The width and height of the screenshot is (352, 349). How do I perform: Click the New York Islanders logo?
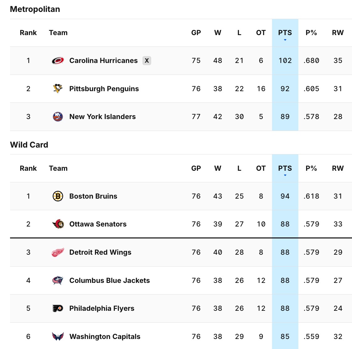click(x=57, y=117)
